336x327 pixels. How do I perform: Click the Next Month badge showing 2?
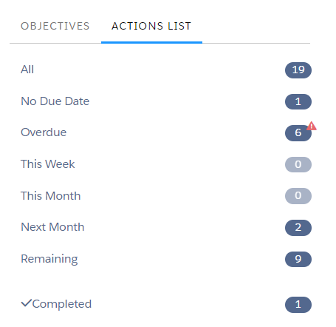pos(298,228)
